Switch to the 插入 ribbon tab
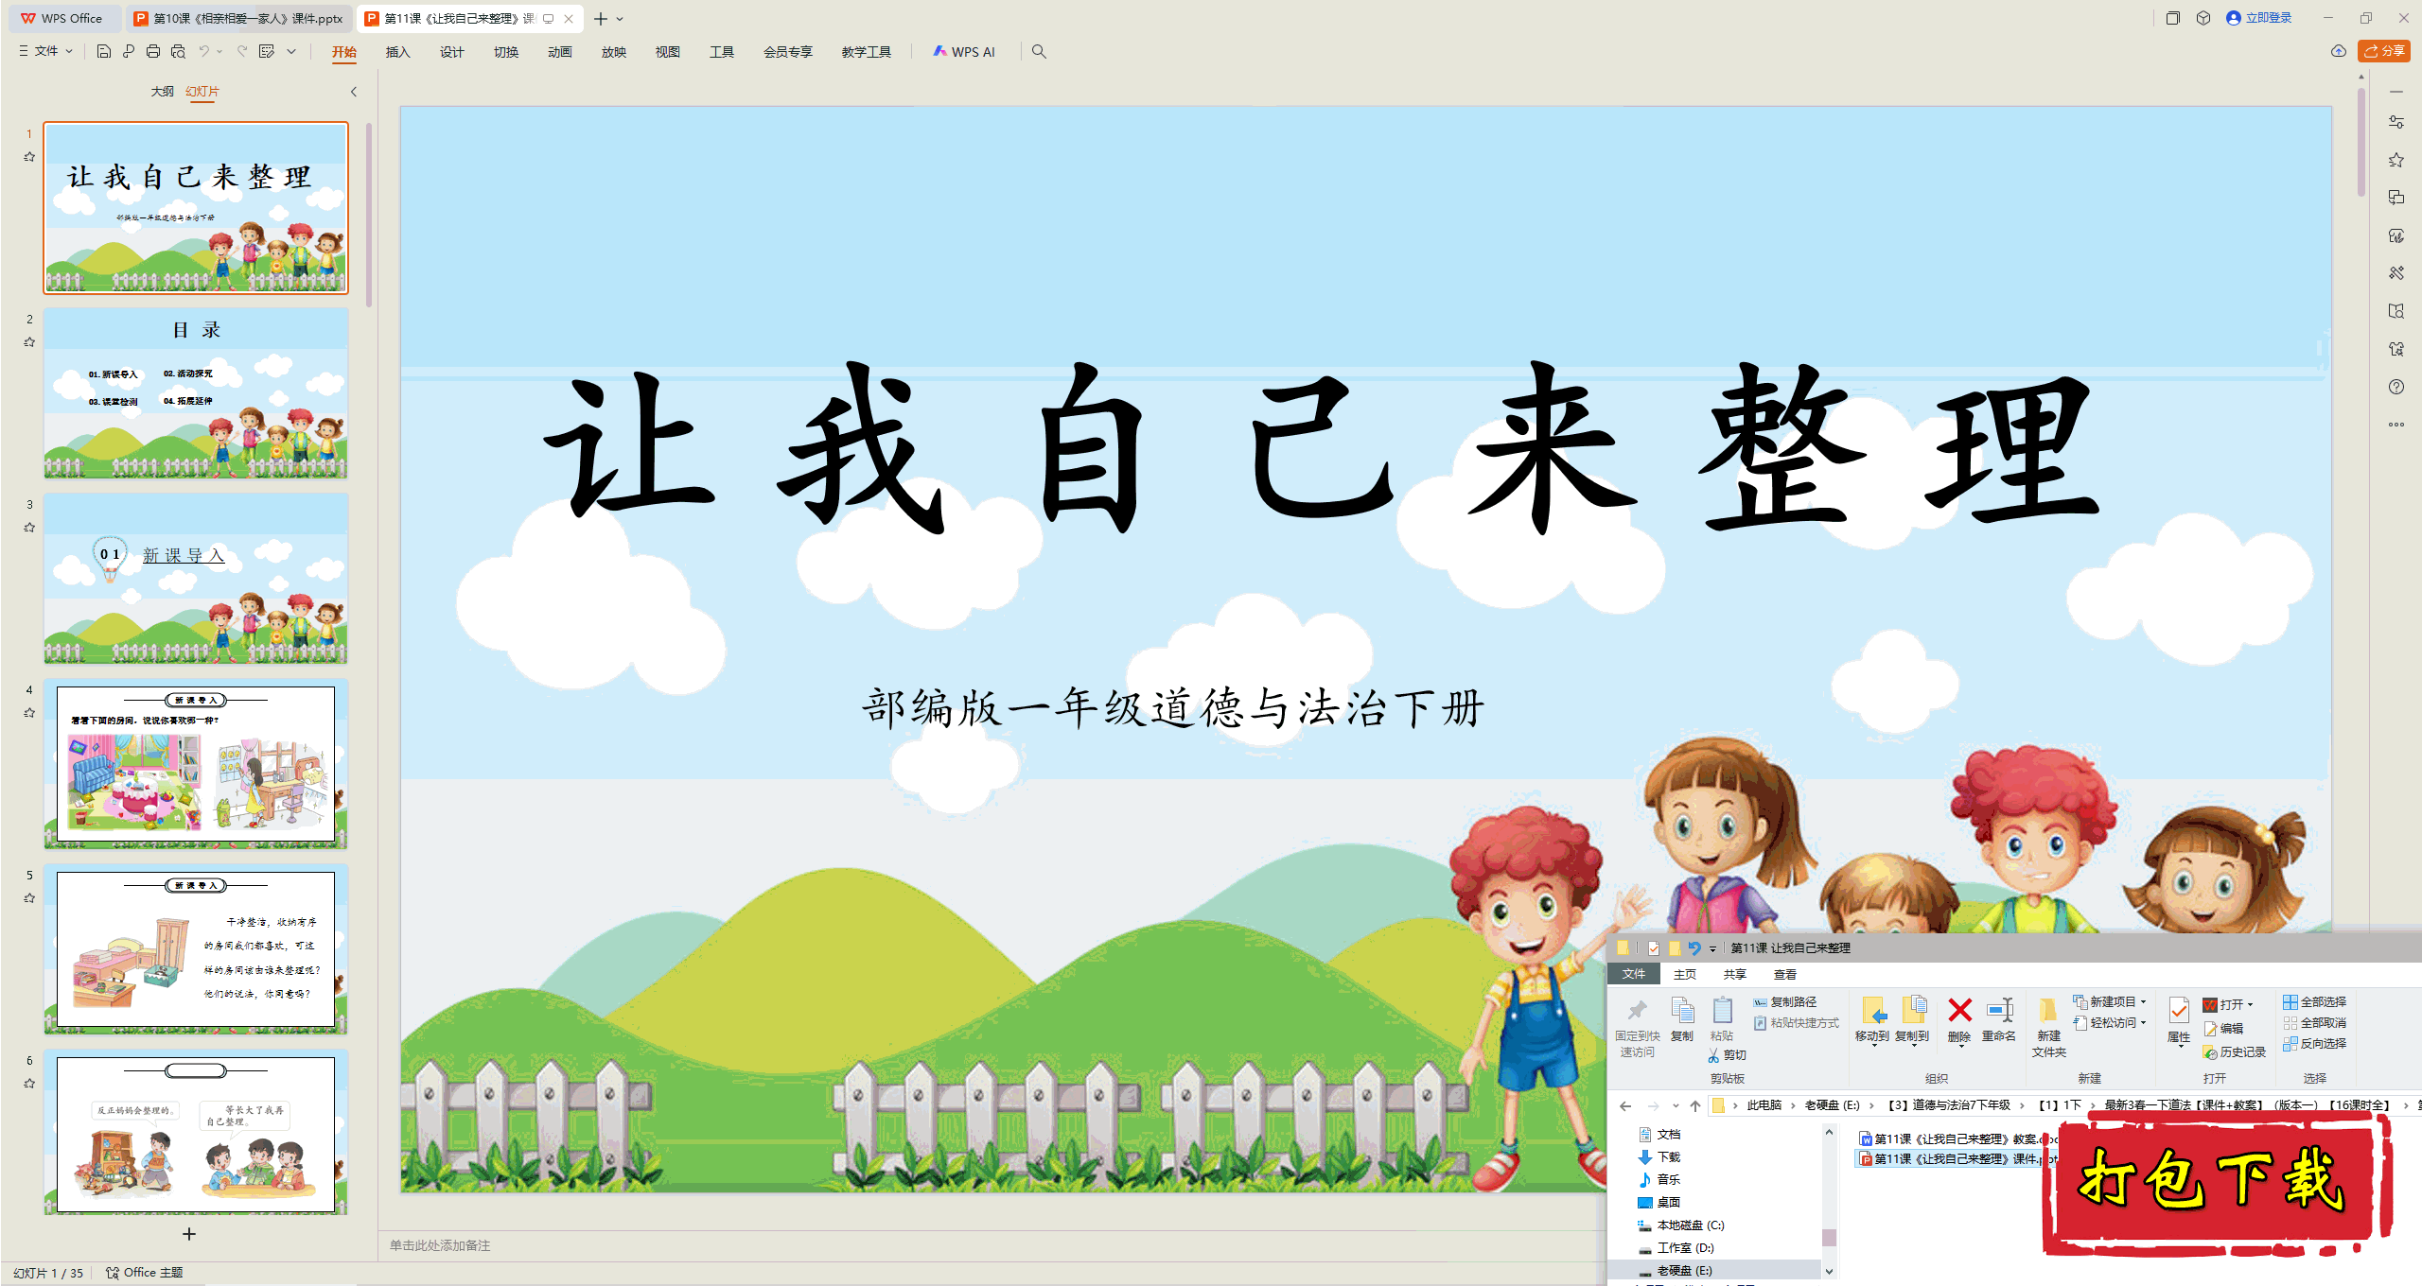 point(397,52)
